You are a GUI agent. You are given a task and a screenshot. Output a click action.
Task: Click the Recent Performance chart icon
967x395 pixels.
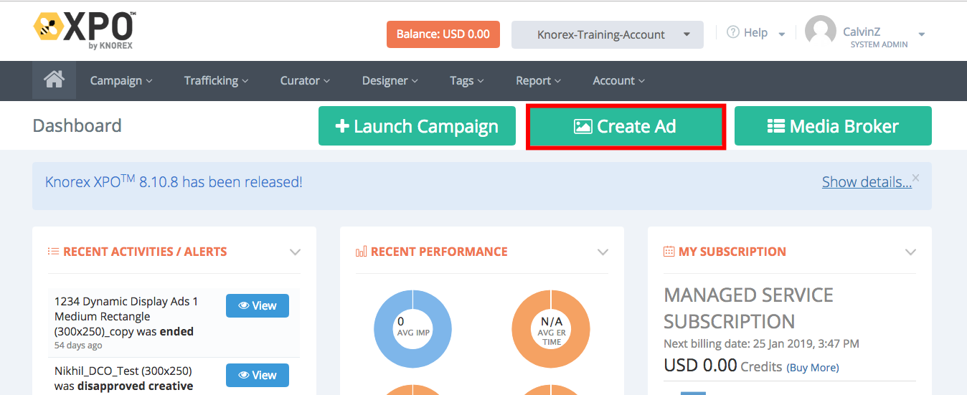click(x=361, y=252)
